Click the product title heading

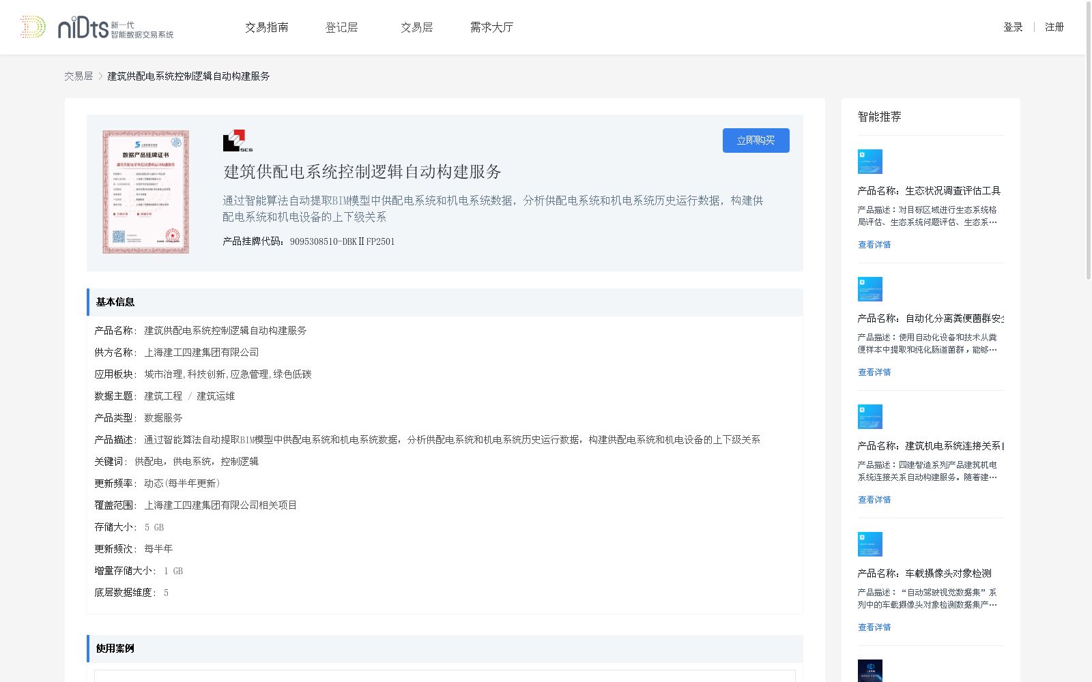(362, 172)
